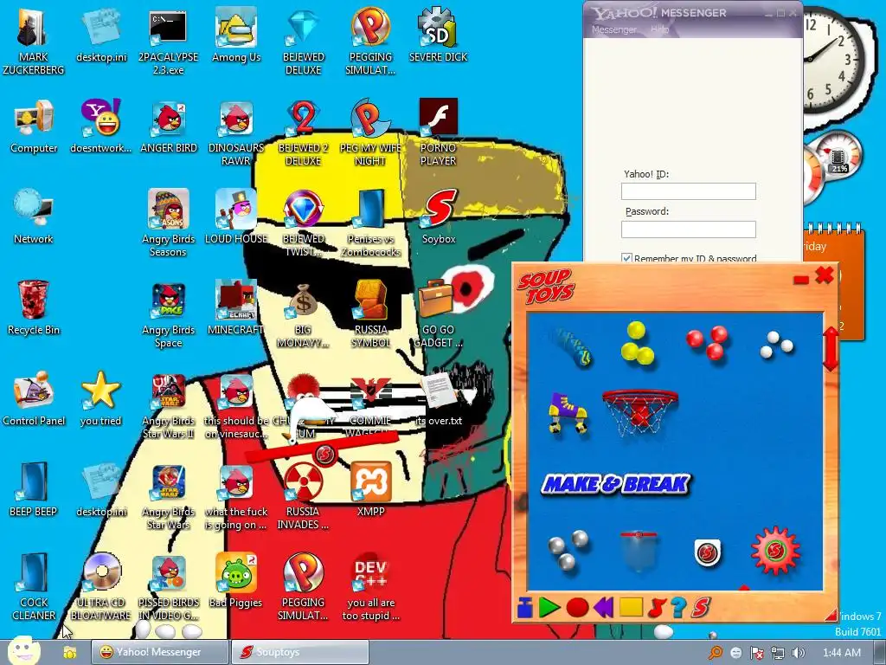Screen dimensions: 886x665
Task: Click the red record circle in Soup Toys toolbar
Action: coord(577,608)
